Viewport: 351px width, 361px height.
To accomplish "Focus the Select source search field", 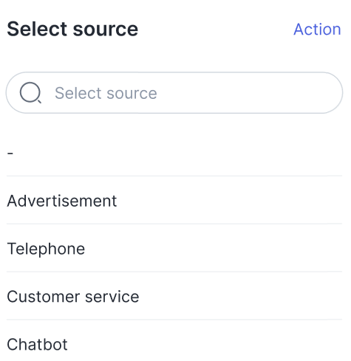I will [174, 93].
